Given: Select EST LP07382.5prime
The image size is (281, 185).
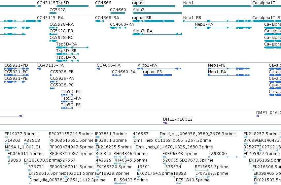Looking at the screenshot, I should [212, 174].
